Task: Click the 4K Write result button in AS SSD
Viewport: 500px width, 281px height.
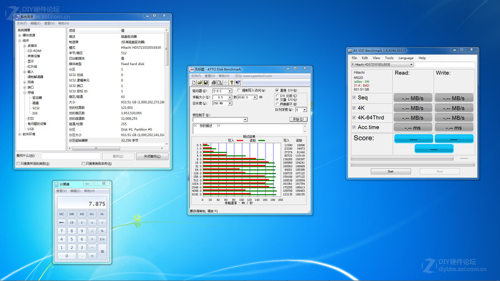Action: coord(454,108)
